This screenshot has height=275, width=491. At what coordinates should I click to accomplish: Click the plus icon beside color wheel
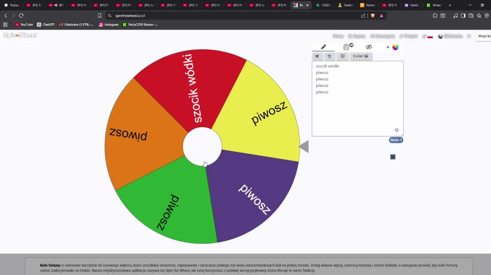coord(388,47)
